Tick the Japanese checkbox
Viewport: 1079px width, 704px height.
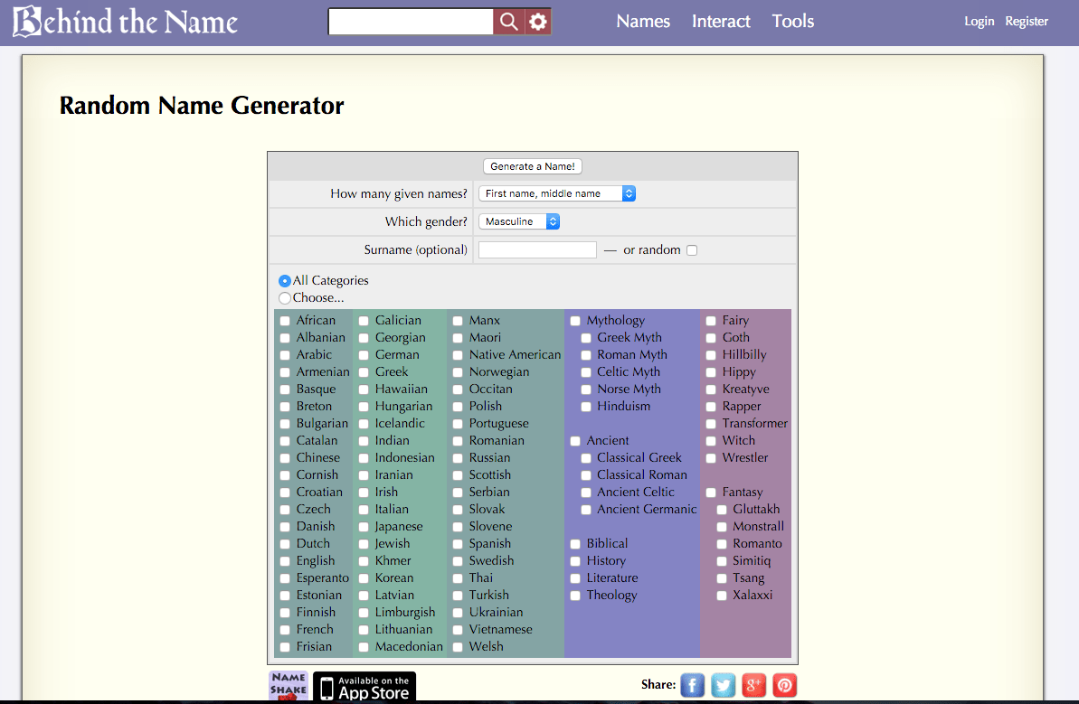tap(364, 527)
